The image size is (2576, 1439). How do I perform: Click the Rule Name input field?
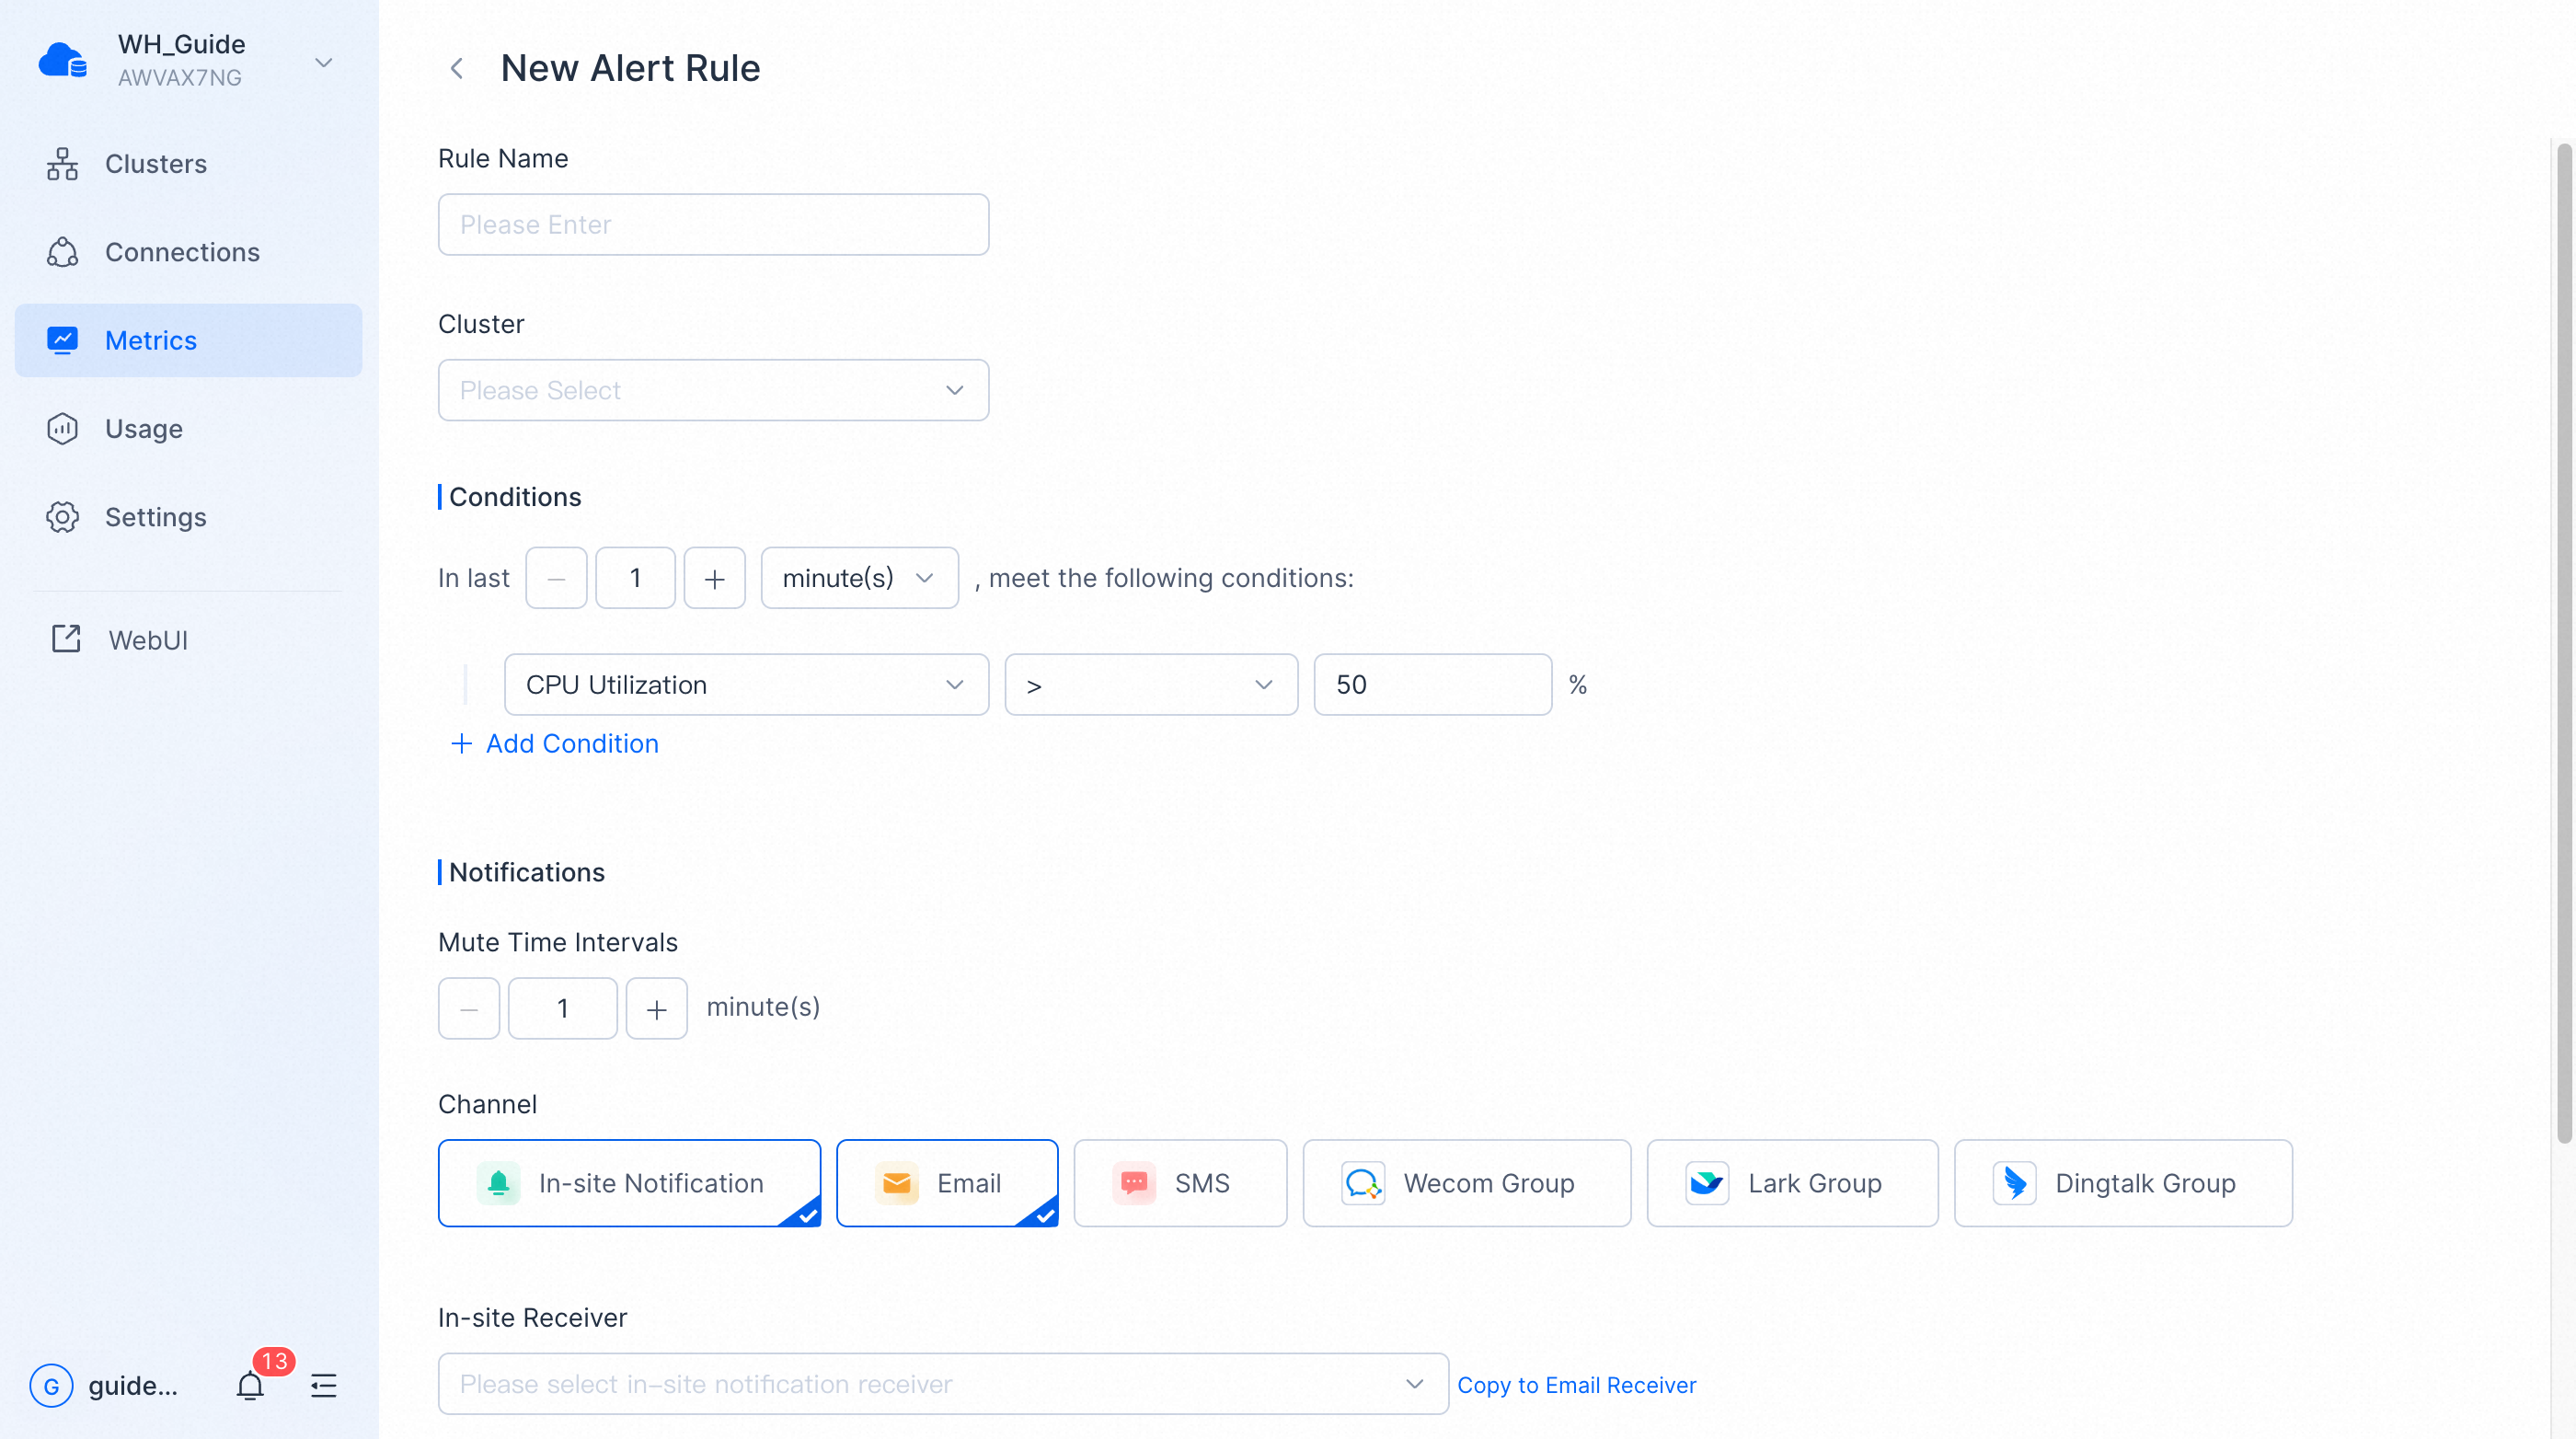712,224
